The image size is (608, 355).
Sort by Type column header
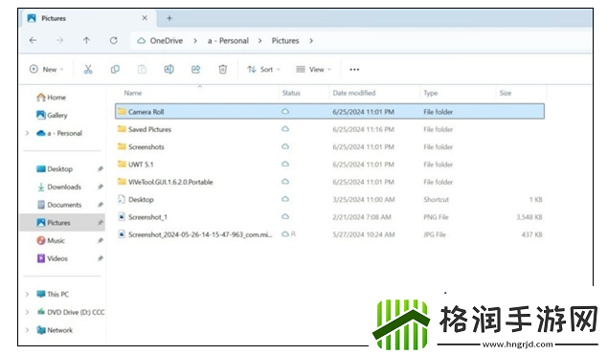pyautogui.click(x=431, y=93)
